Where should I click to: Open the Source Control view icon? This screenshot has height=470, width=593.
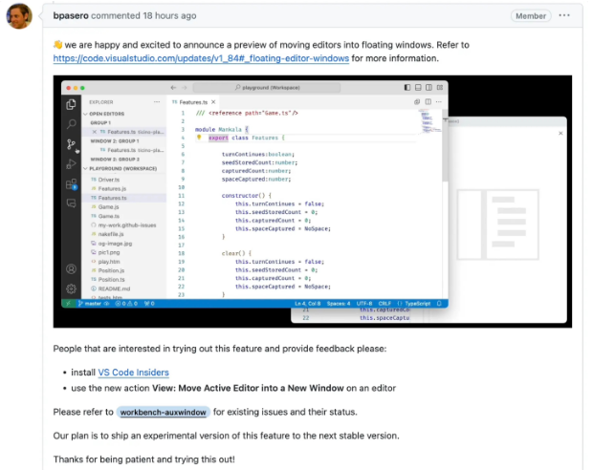tap(71, 144)
